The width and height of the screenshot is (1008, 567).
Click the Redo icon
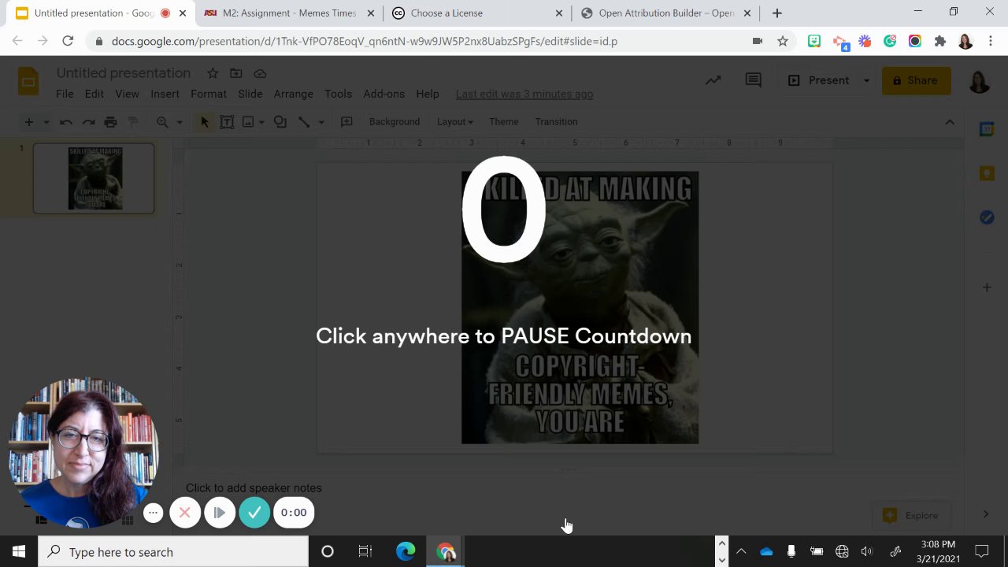tap(88, 122)
